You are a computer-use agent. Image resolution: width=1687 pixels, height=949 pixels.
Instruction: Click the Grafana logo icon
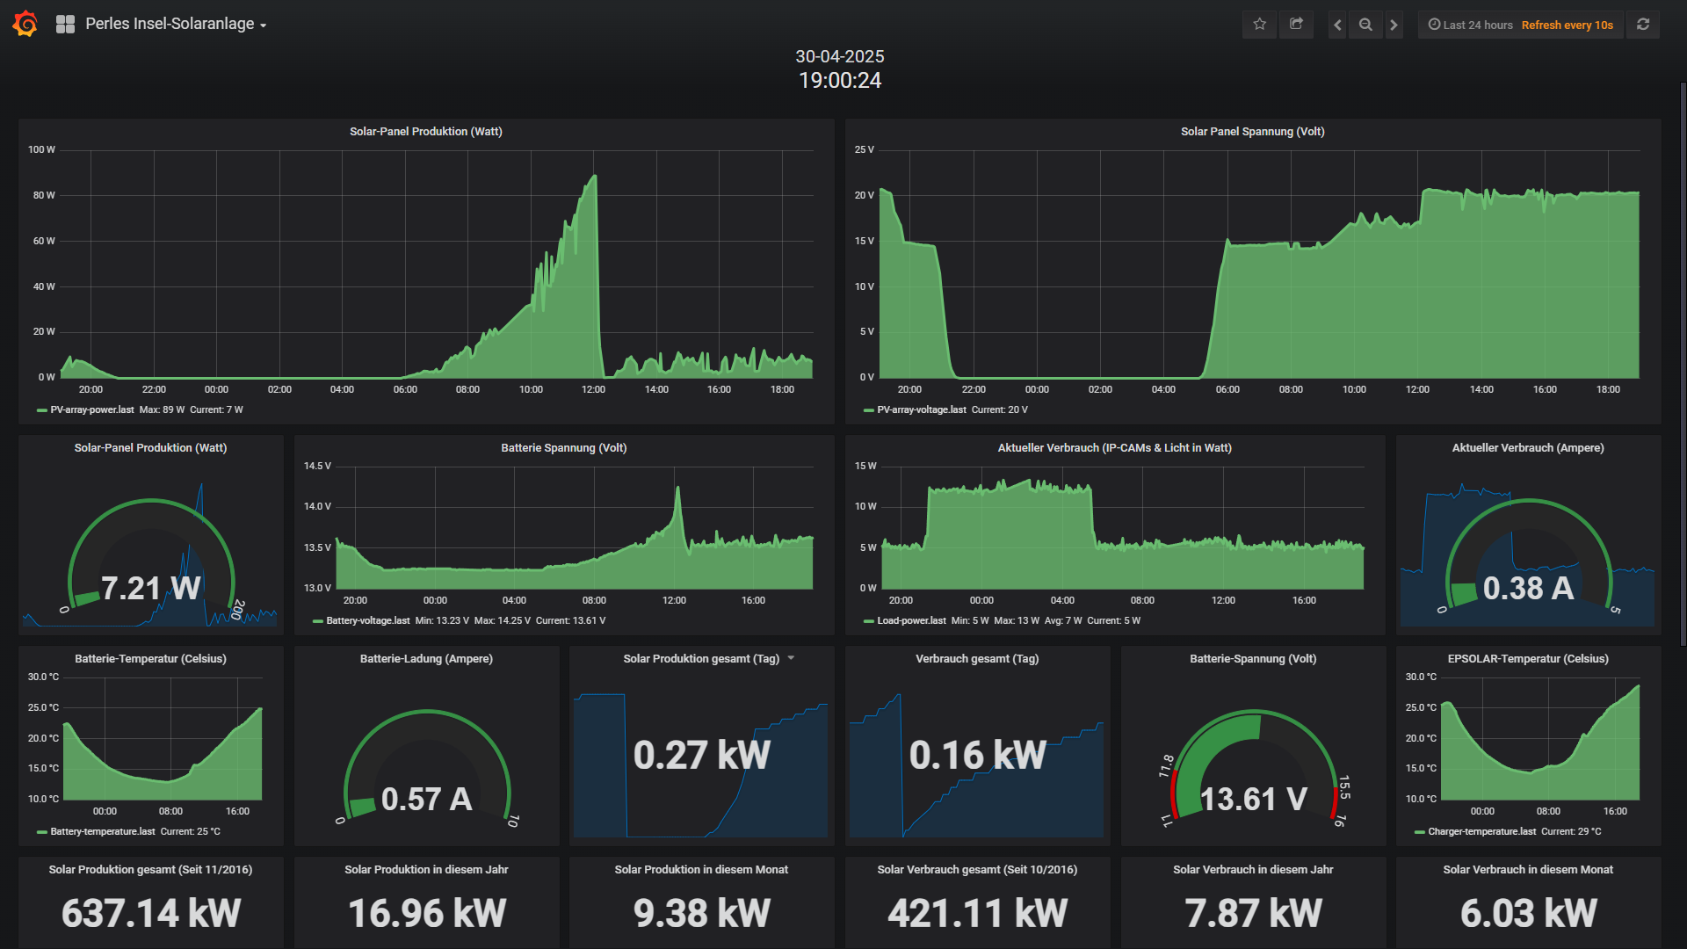(25, 24)
